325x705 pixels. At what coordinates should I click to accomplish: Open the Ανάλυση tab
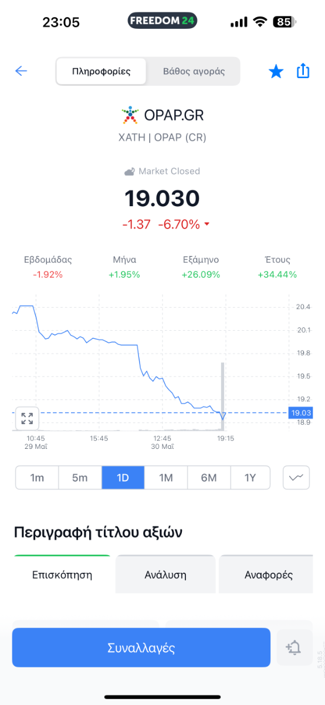tap(165, 575)
